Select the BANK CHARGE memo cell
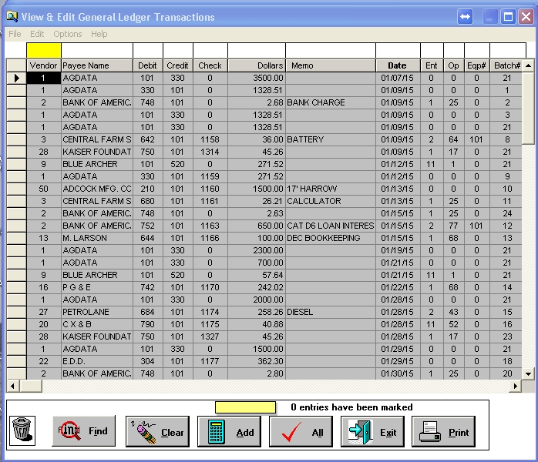The image size is (538, 462). [331, 102]
